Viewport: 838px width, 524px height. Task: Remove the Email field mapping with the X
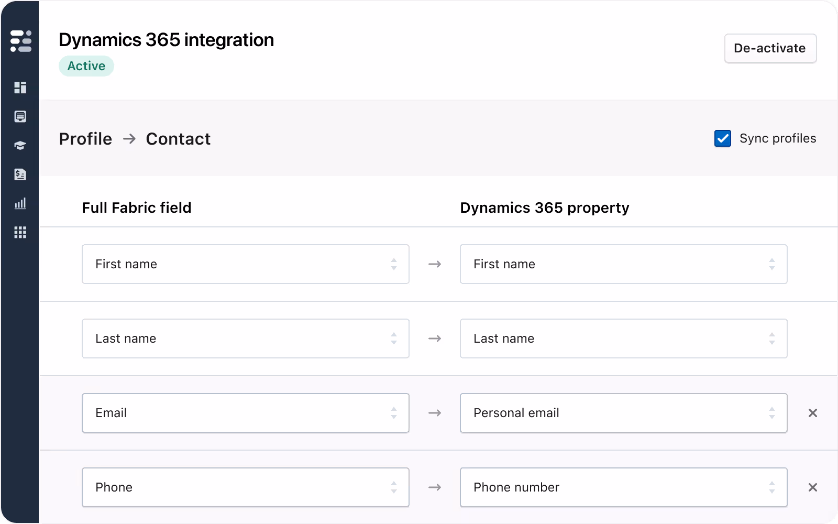pyautogui.click(x=812, y=413)
